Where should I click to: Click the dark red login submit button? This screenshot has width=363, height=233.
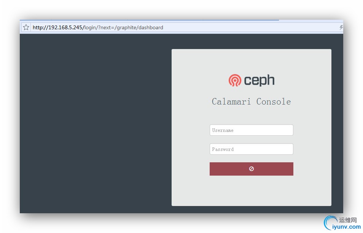(252, 169)
